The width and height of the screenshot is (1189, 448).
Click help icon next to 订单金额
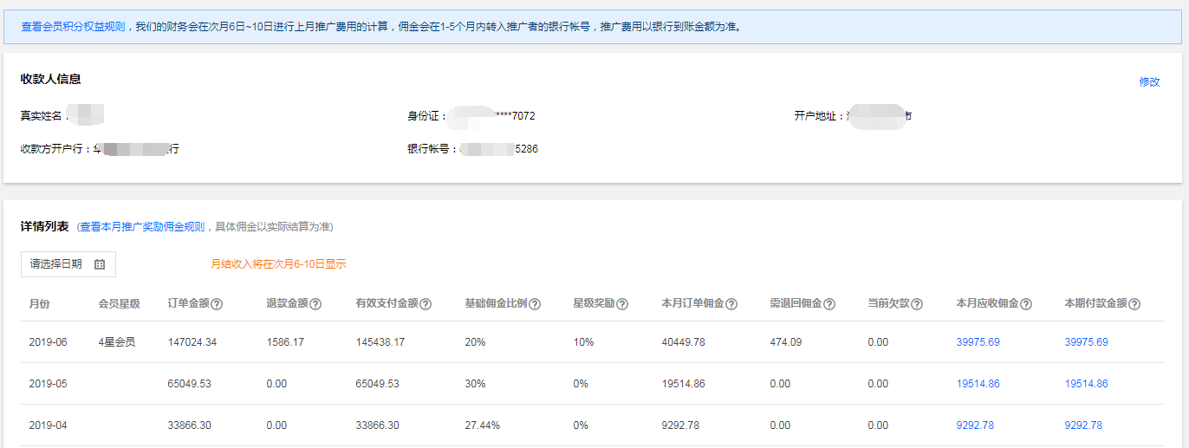[x=218, y=304]
